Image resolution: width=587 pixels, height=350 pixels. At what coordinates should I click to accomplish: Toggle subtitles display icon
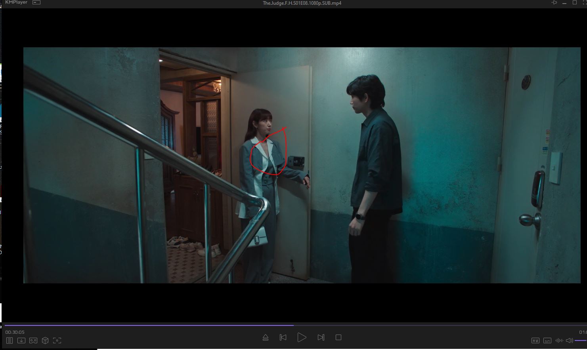tap(547, 340)
